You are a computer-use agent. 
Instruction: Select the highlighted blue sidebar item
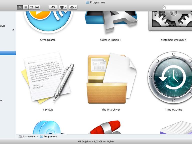point(8,53)
